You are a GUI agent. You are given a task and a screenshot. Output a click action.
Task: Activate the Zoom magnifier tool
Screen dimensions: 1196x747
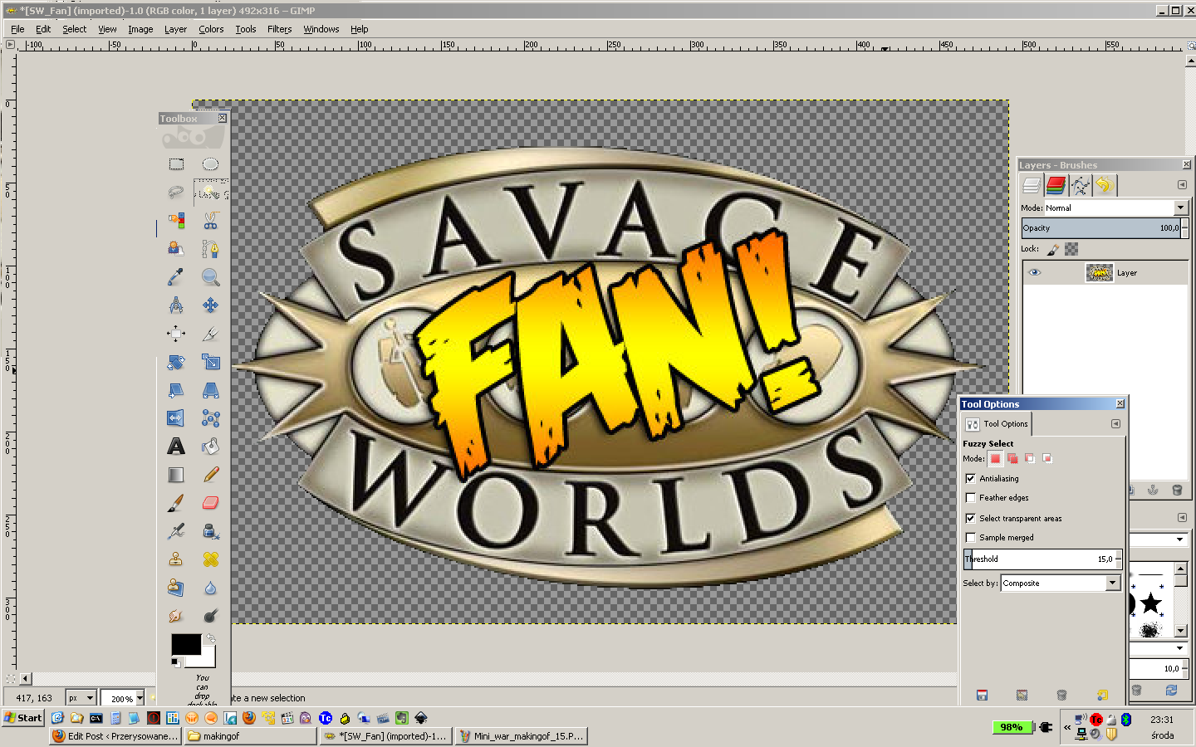click(x=210, y=277)
